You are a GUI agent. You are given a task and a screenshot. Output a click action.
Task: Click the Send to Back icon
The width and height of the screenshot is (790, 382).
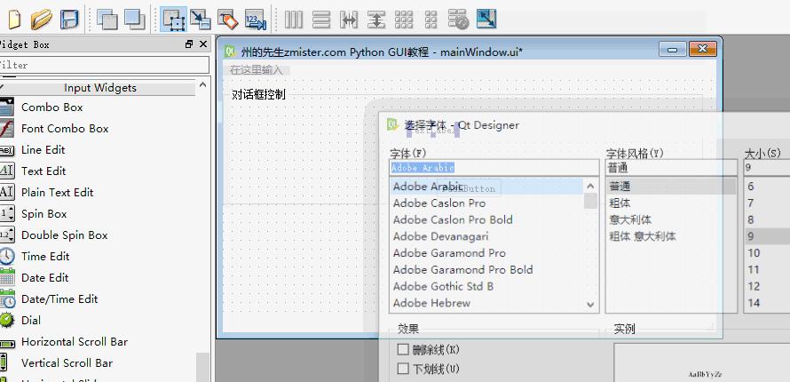[107, 20]
